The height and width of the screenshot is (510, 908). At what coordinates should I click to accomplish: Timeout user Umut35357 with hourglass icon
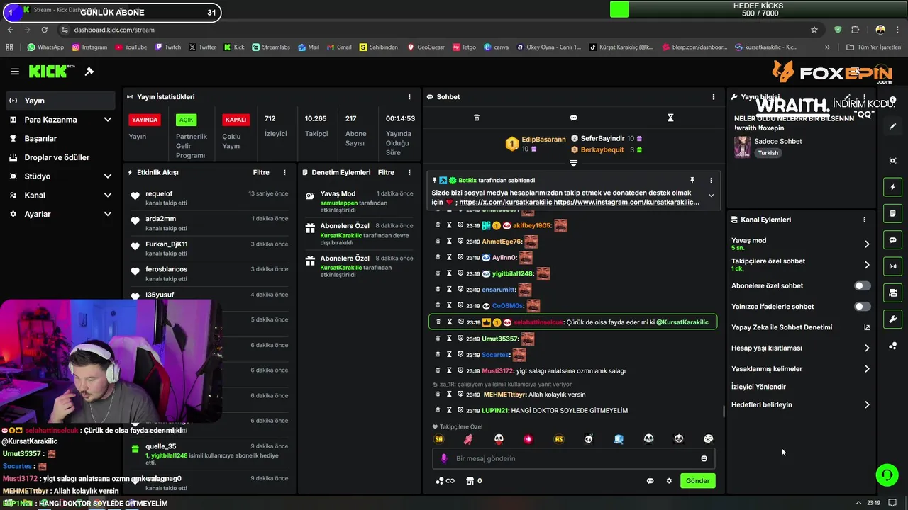coord(449,339)
